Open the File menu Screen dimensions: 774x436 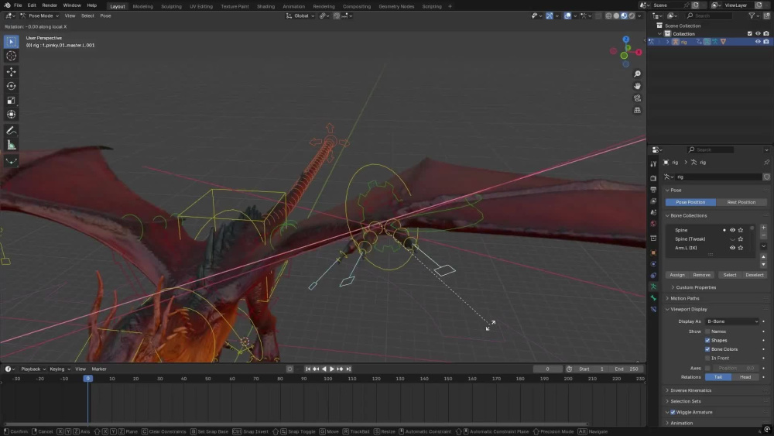coord(18,5)
